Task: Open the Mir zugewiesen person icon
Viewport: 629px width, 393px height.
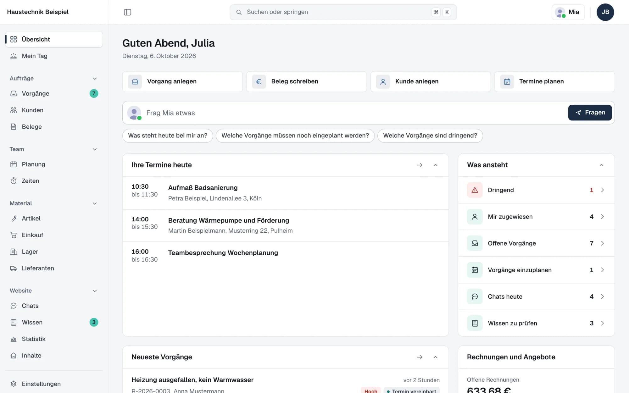Action: coord(475,217)
